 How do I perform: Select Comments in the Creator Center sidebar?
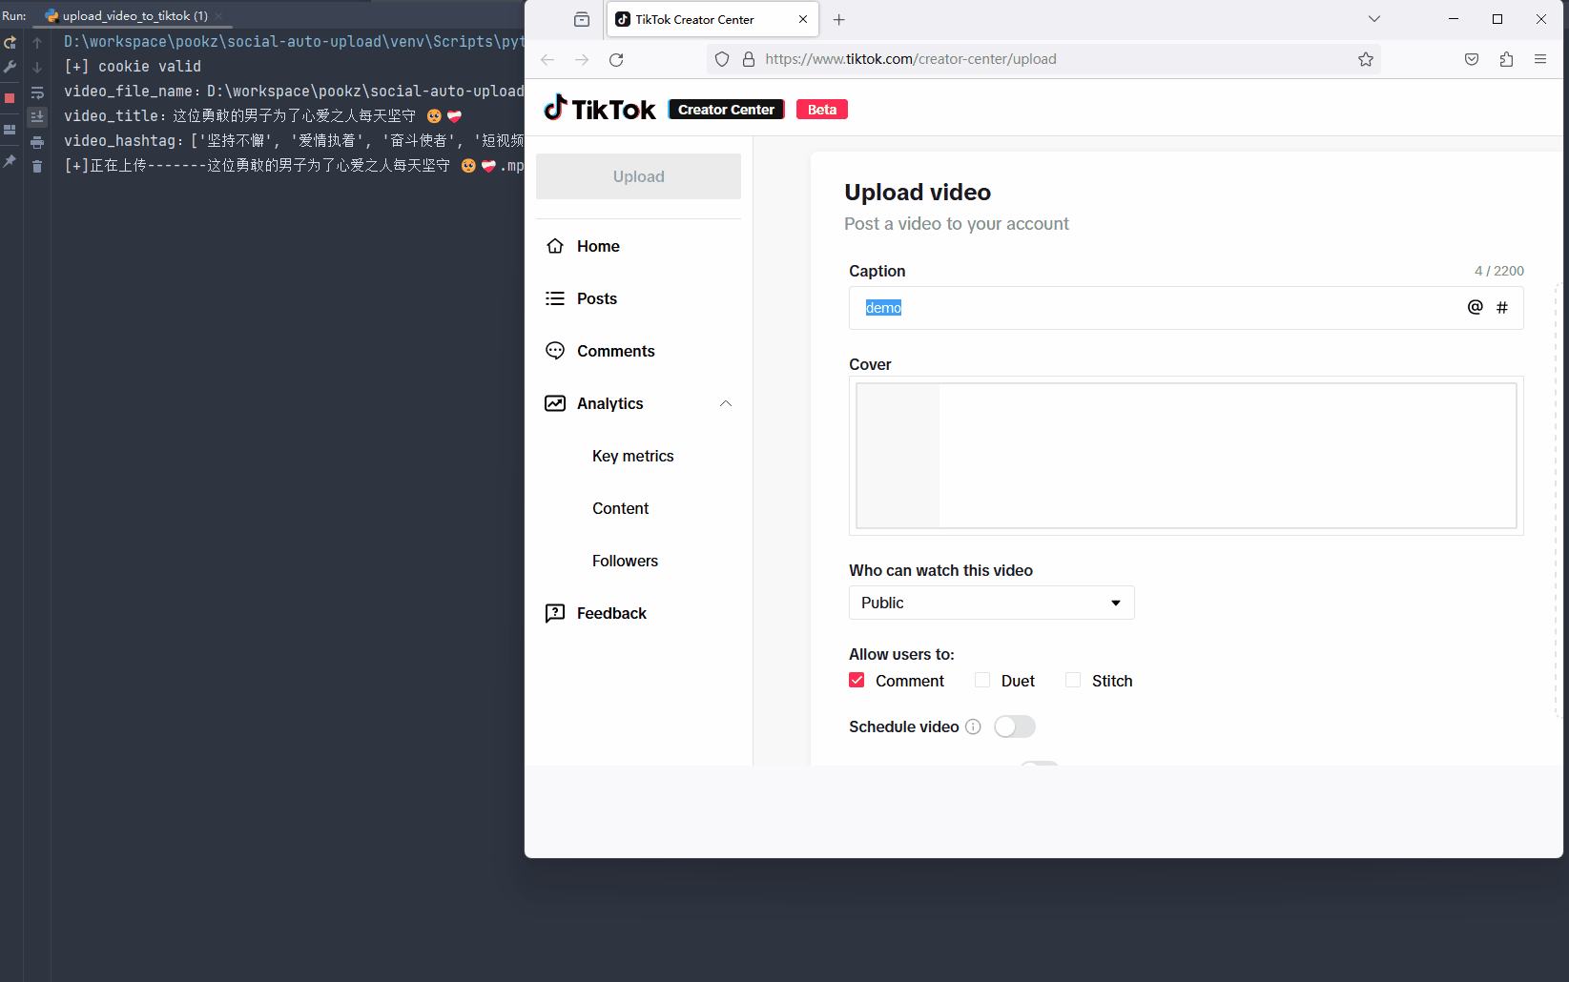pyautogui.click(x=614, y=350)
